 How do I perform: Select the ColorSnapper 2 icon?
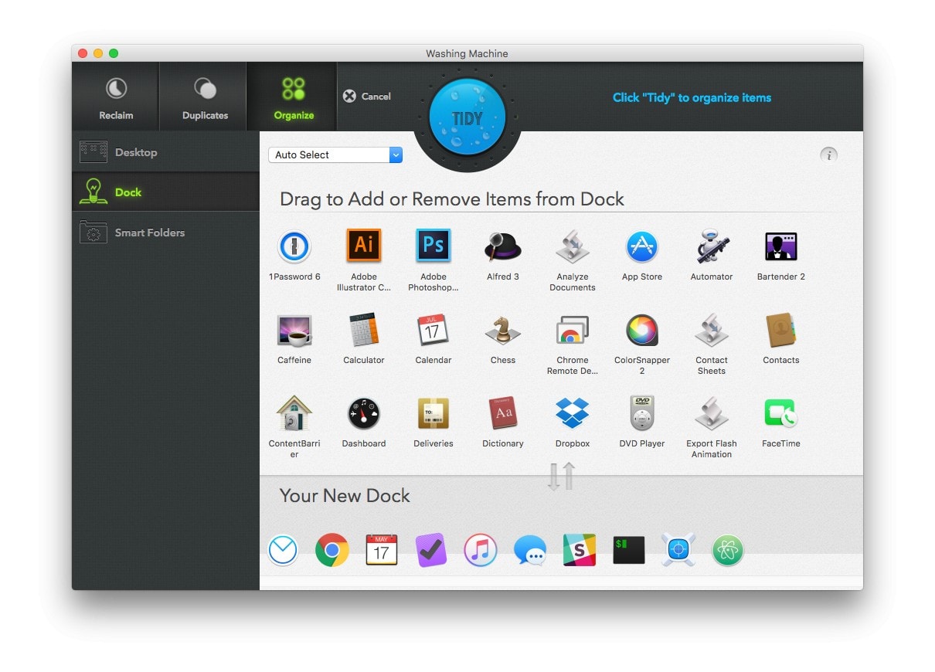click(641, 331)
